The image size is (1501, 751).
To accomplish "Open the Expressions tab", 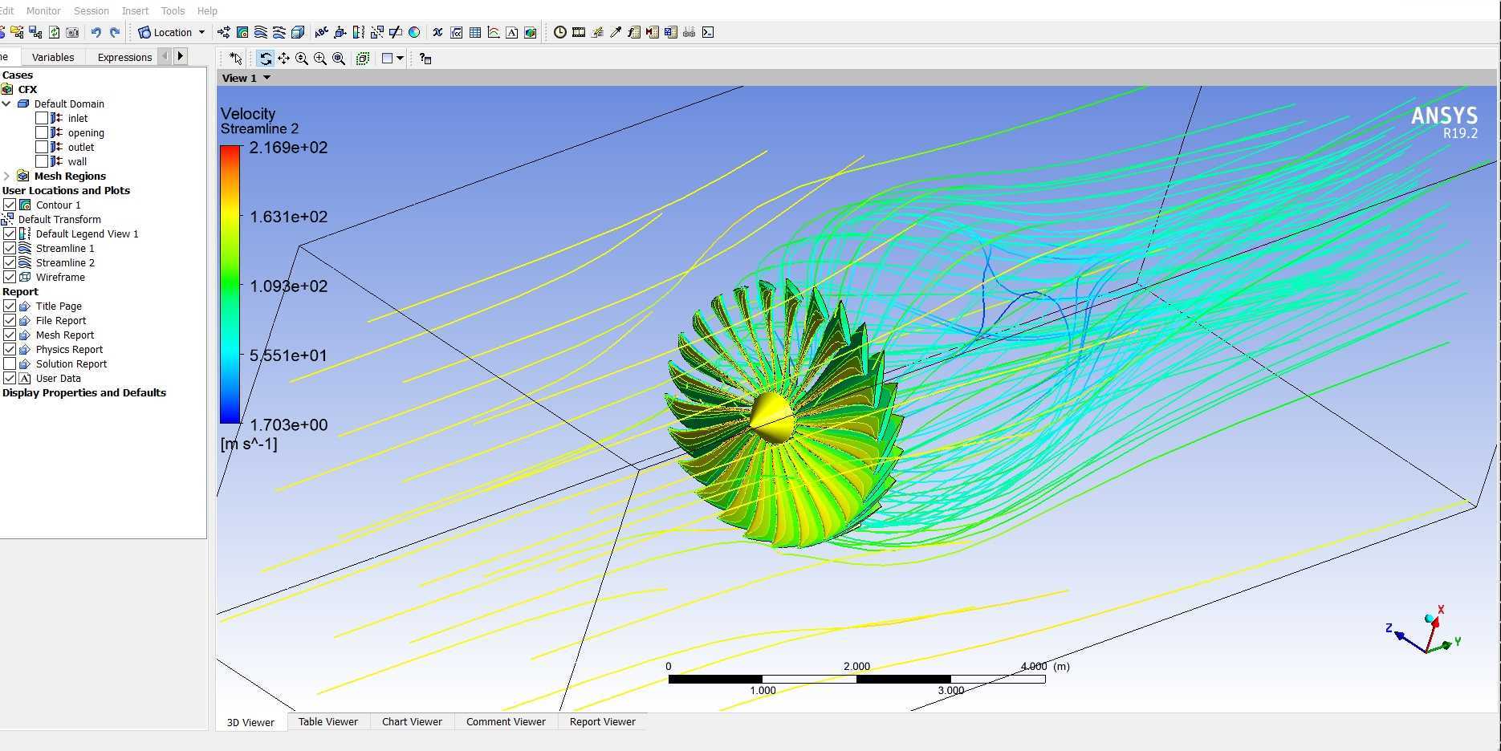I will click(x=124, y=57).
